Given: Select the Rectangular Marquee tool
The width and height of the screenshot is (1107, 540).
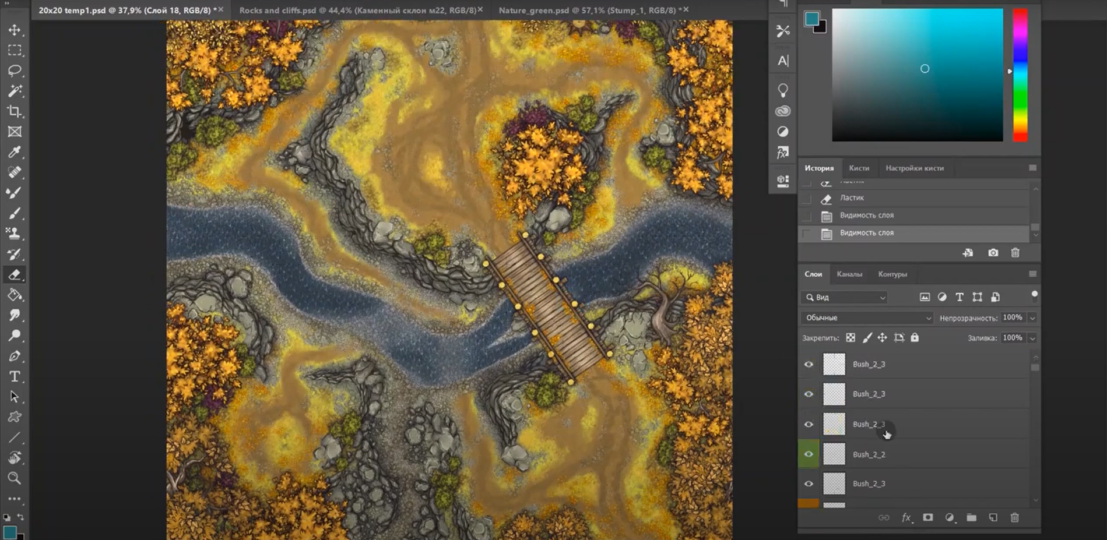Looking at the screenshot, I should coord(15,50).
